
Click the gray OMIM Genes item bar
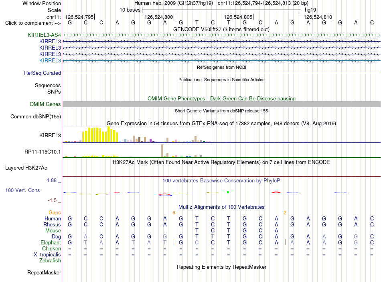click(221, 104)
